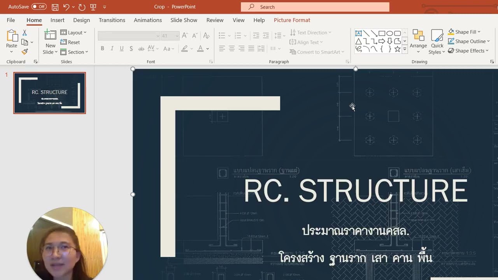Toggle text shadow
498x280 pixels.
pyautogui.click(x=131, y=49)
